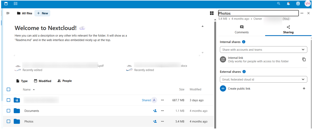Click share icon for Documents folder

pyautogui.click(x=155, y=111)
